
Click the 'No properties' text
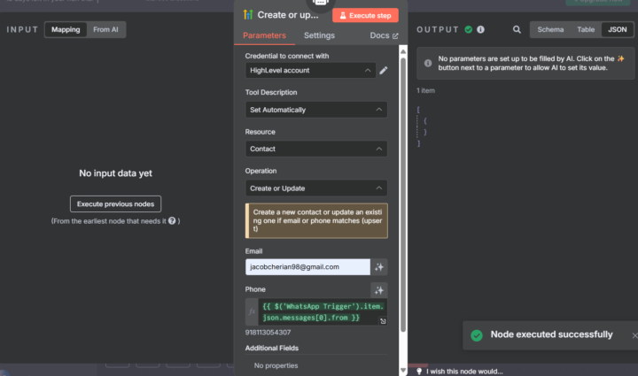tap(276, 365)
